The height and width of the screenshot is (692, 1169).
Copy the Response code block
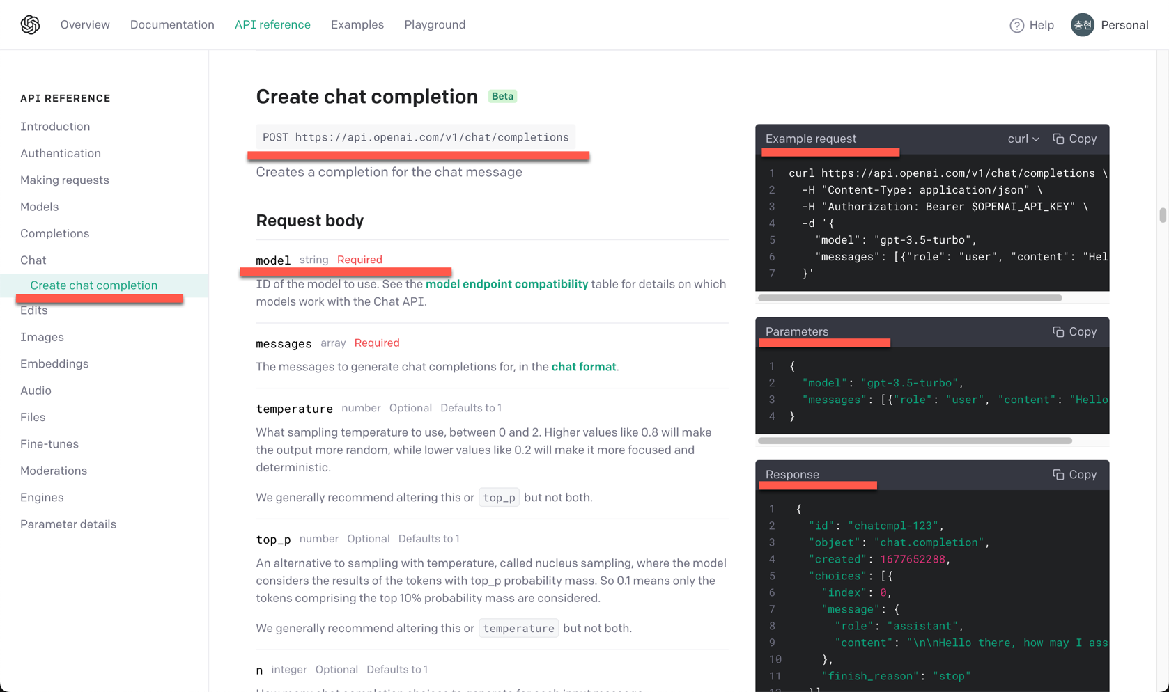(x=1074, y=474)
